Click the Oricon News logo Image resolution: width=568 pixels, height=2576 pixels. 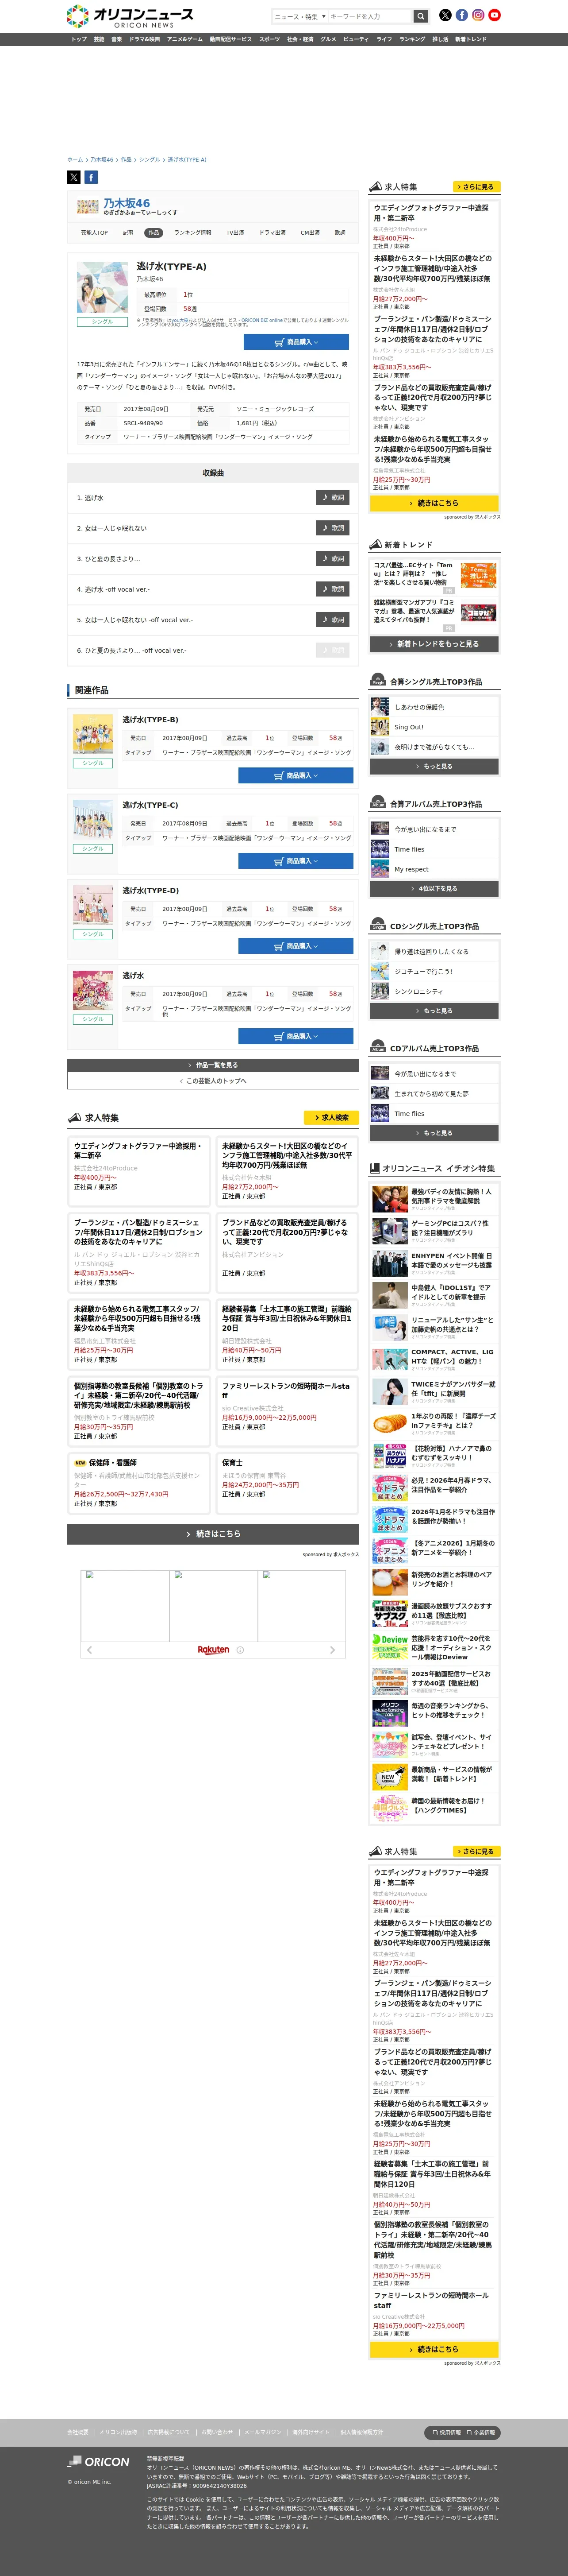[x=130, y=16]
